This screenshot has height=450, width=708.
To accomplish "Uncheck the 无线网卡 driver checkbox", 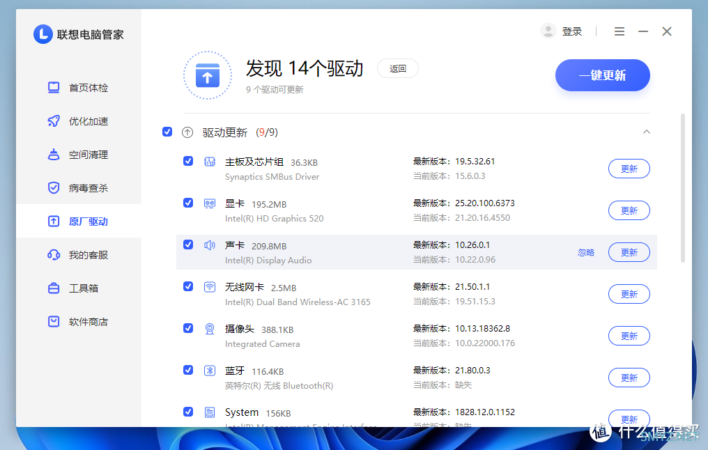I will pos(188,286).
